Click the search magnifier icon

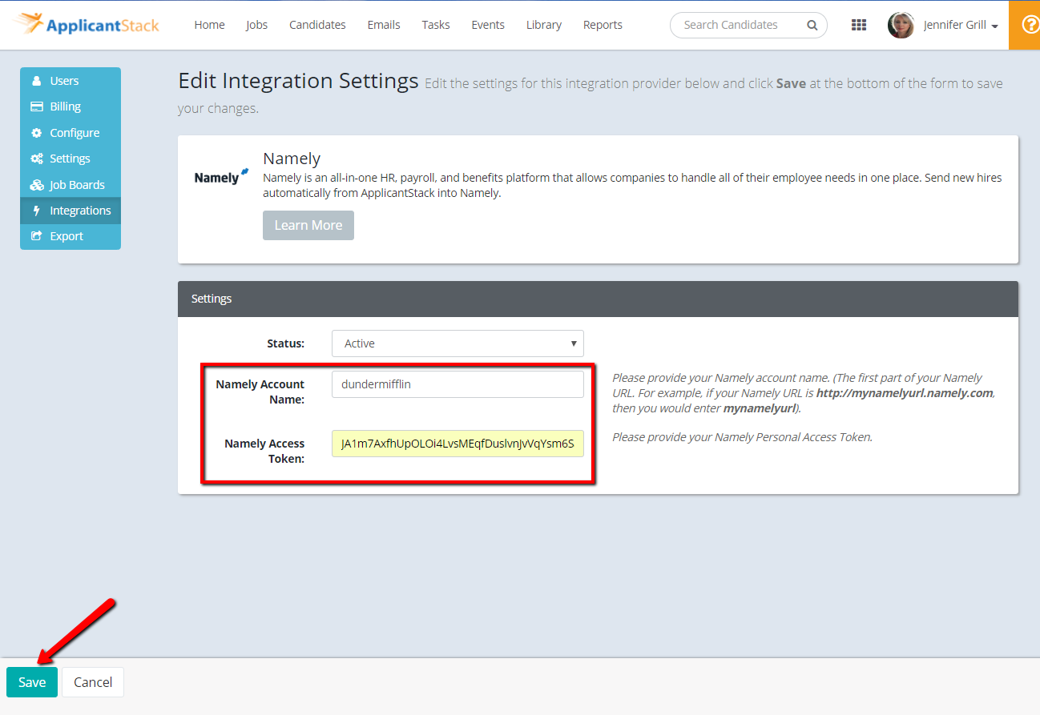click(812, 25)
